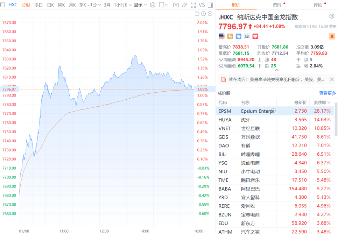This screenshot has width=338, height=234.
Task: Open quote panel settings gear
Action: [332, 16]
